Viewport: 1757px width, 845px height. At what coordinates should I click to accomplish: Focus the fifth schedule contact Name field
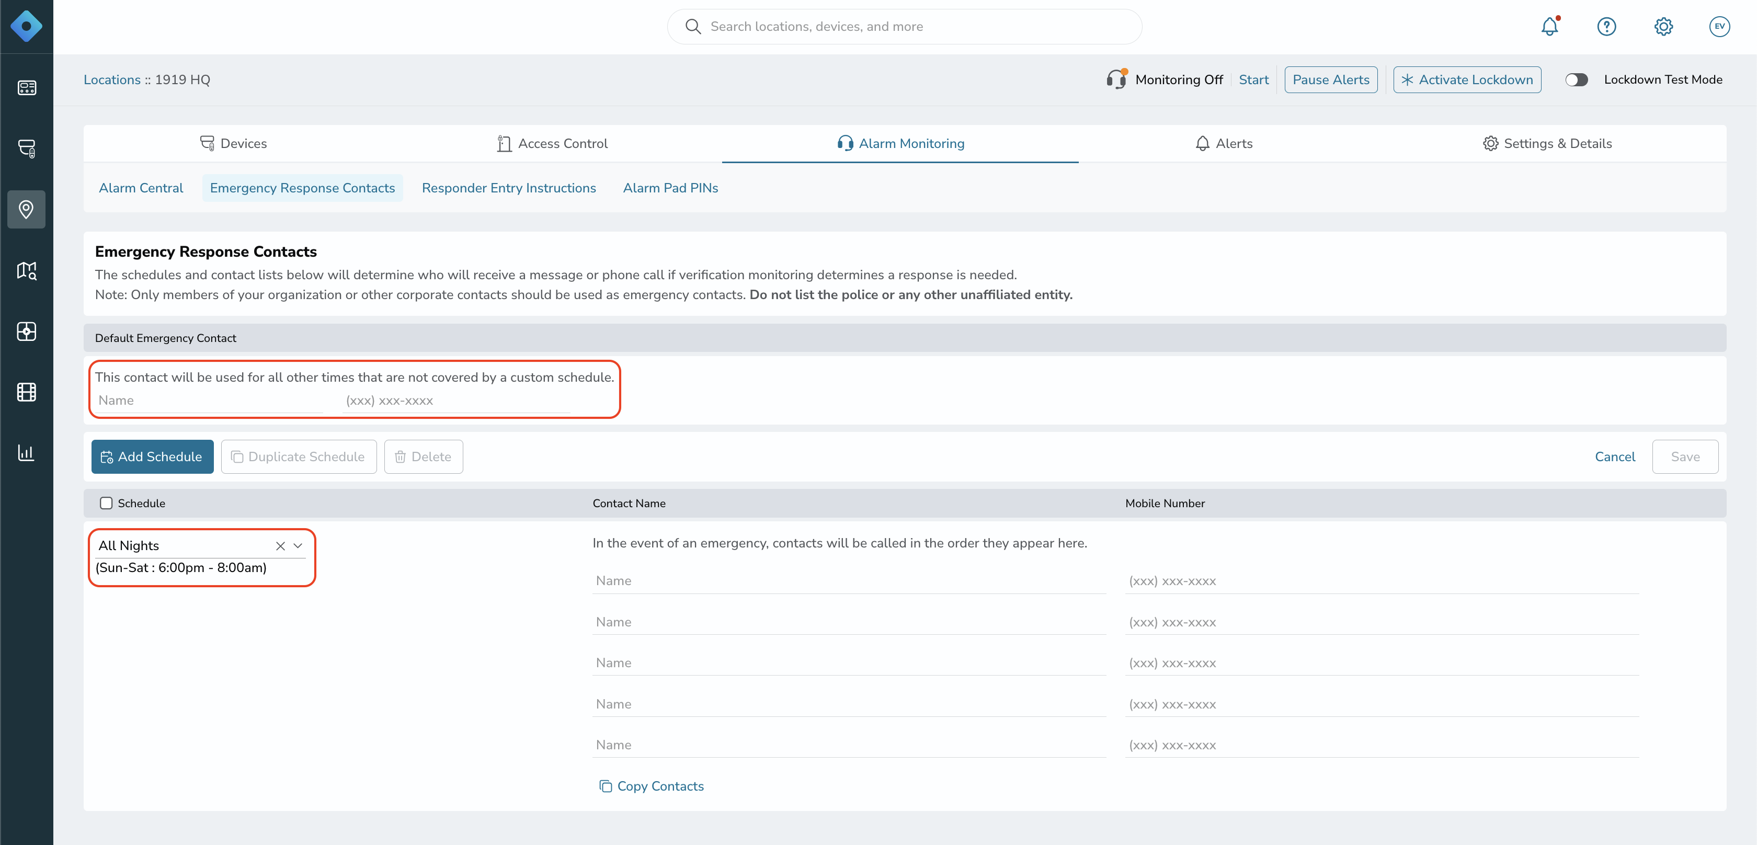click(x=849, y=745)
